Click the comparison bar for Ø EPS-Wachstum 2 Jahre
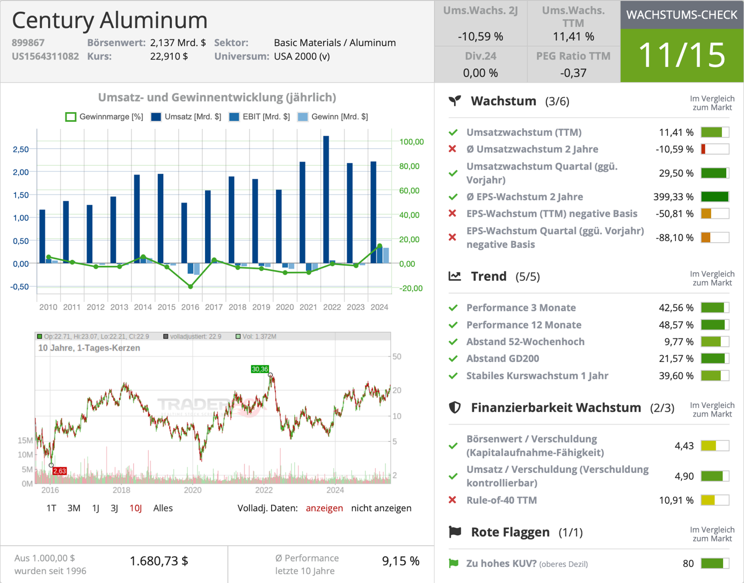 point(715,196)
